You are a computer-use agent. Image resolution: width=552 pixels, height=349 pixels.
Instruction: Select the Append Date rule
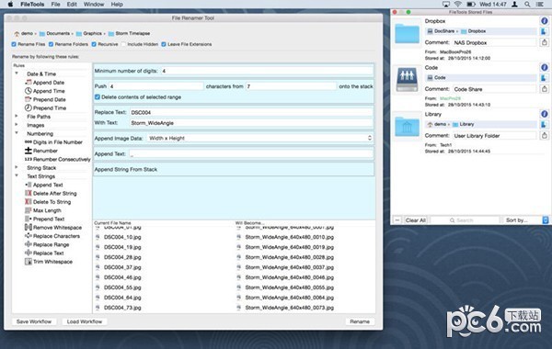(48, 83)
